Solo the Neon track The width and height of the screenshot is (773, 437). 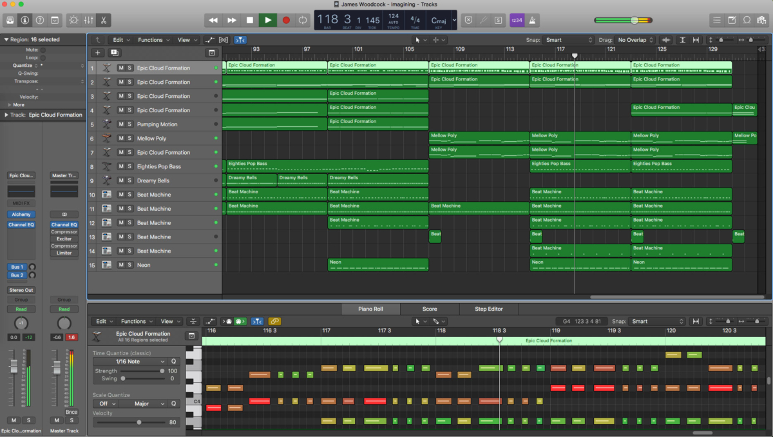[129, 265]
